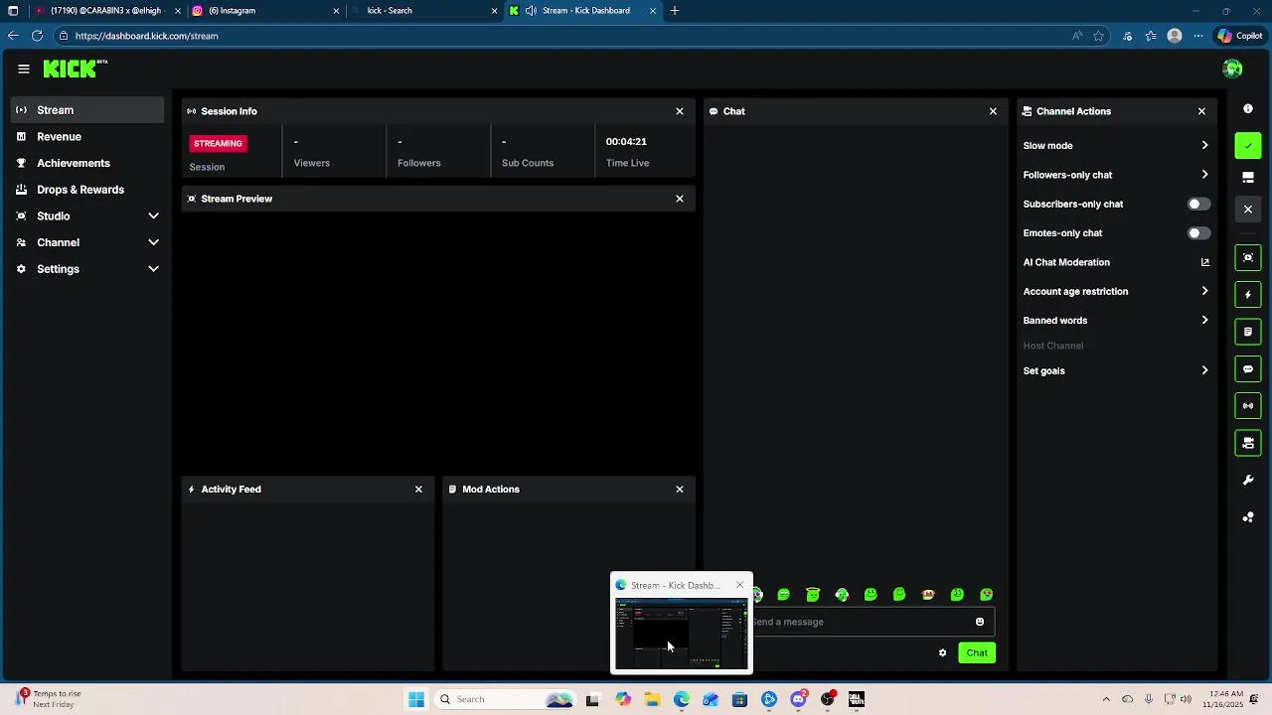Switch to the kick - Search browser tab

click(x=423, y=11)
